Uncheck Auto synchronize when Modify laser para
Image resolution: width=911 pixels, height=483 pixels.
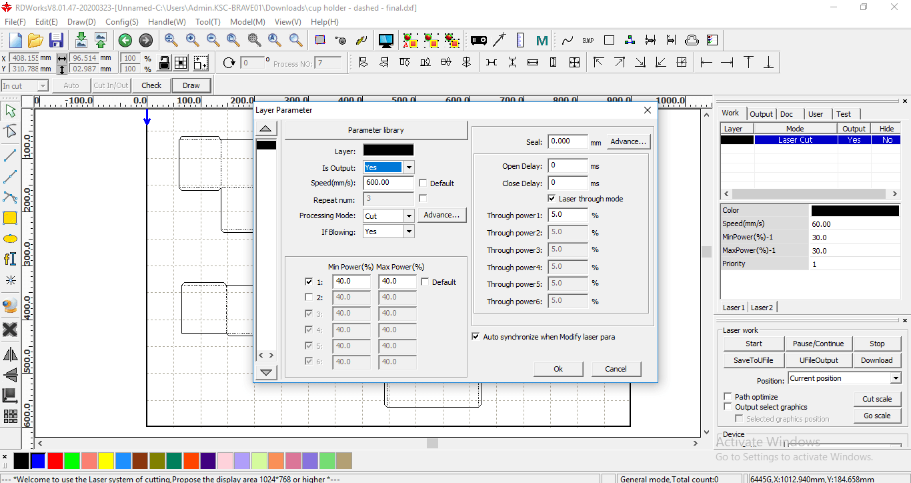click(476, 337)
